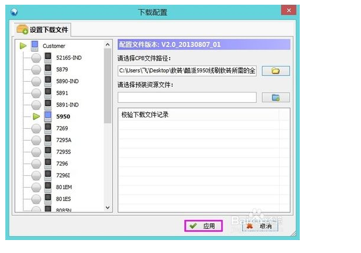361x253 pixels.
Task: Select the 5879 model label
Action: pyautogui.click(x=62, y=69)
